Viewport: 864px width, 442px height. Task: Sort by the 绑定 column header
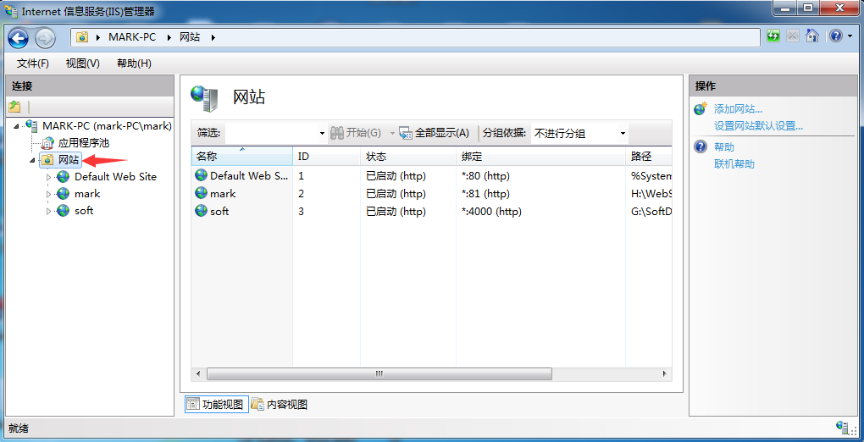pyautogui.click(x=540, y=157)
